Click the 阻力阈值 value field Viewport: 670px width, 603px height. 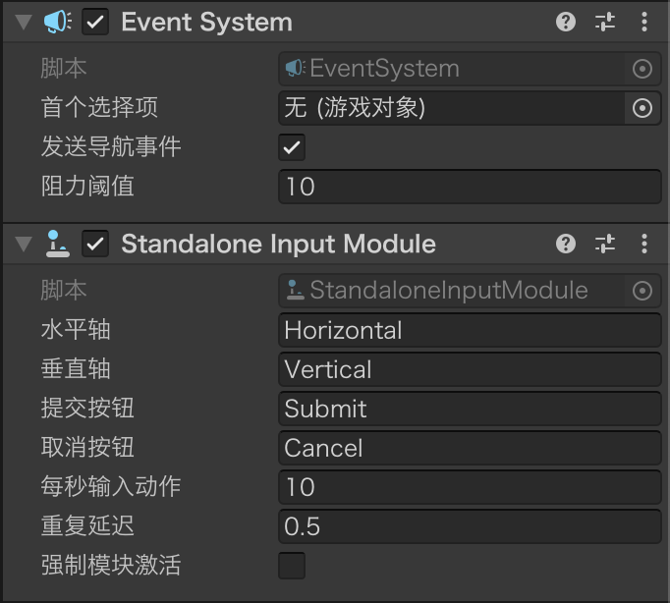point(470,187)
